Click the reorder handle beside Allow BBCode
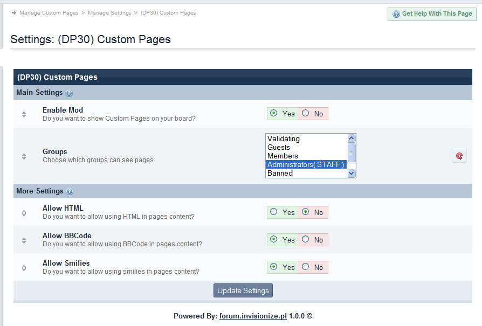 (x=24, y=240)
